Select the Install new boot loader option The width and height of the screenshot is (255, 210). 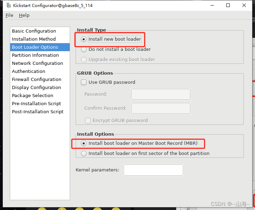84,39
